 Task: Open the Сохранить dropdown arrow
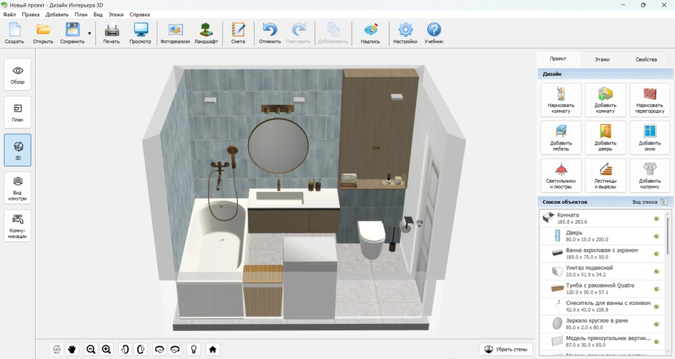(x=90, y=33)
